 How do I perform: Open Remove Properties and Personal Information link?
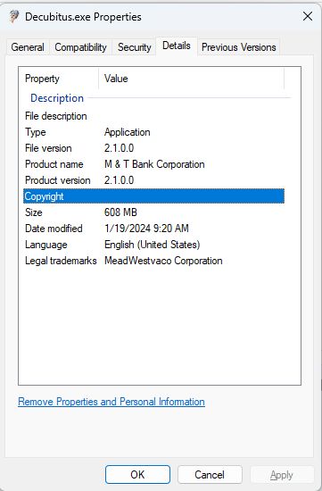pyautogui.click(x=111, y=402)
